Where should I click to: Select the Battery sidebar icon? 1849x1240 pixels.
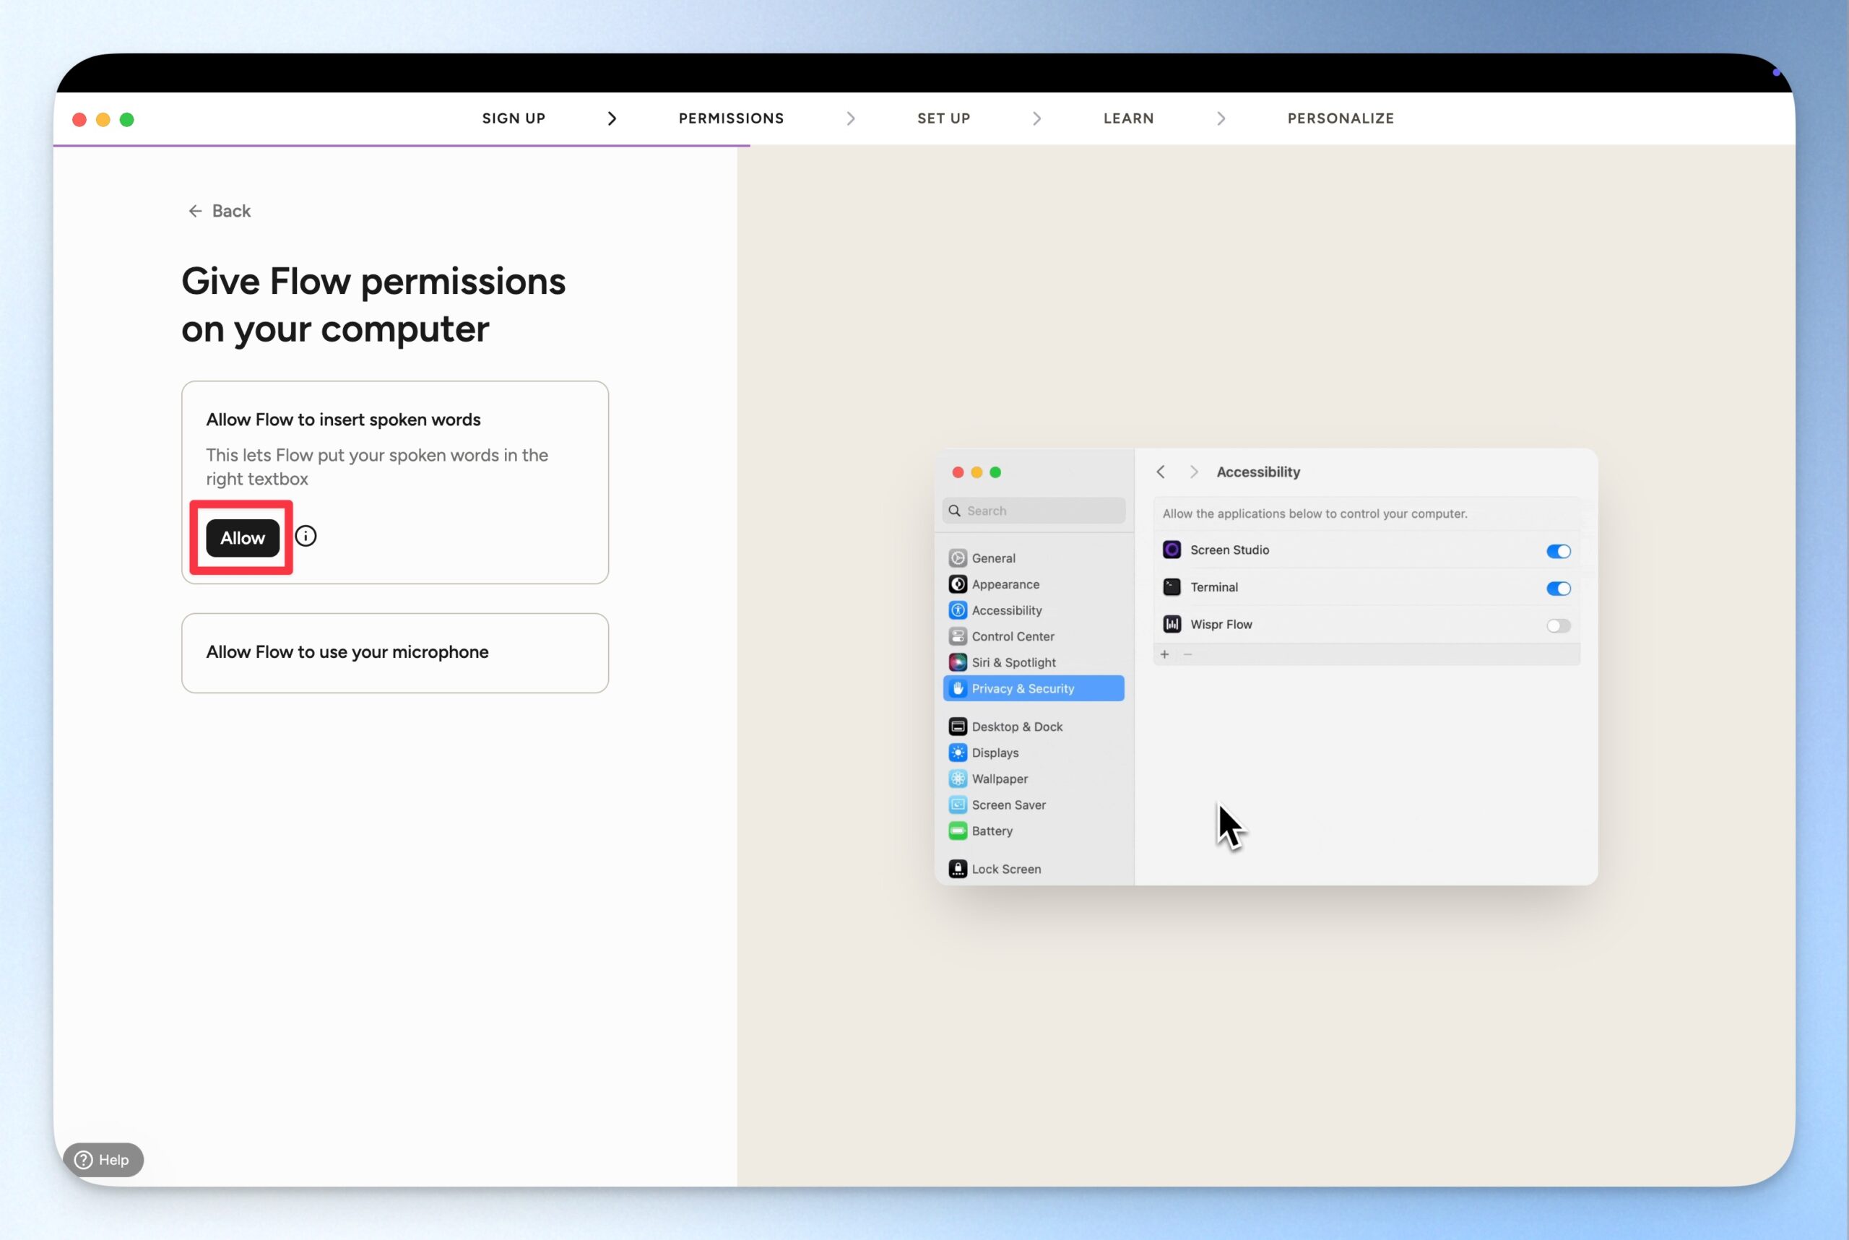click(x=958, y=831)
